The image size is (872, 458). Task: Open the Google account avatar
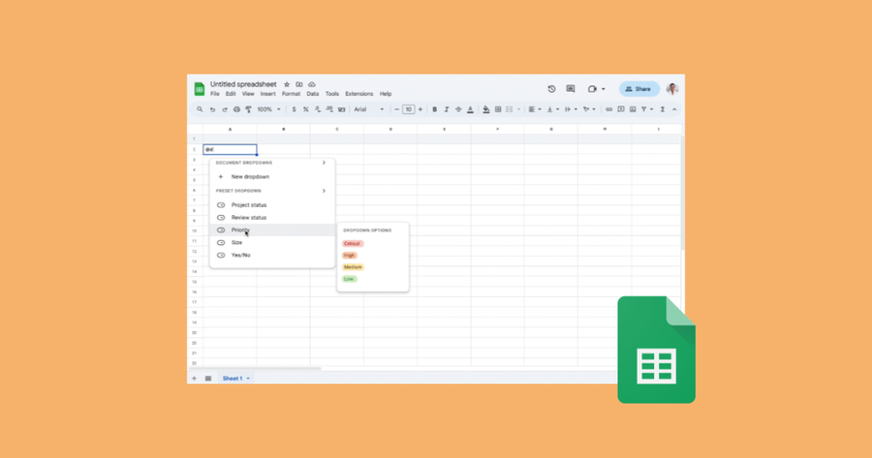[672, 89]
